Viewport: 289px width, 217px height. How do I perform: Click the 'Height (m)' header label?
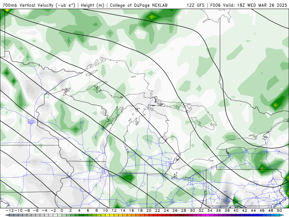tap(93, 5)
